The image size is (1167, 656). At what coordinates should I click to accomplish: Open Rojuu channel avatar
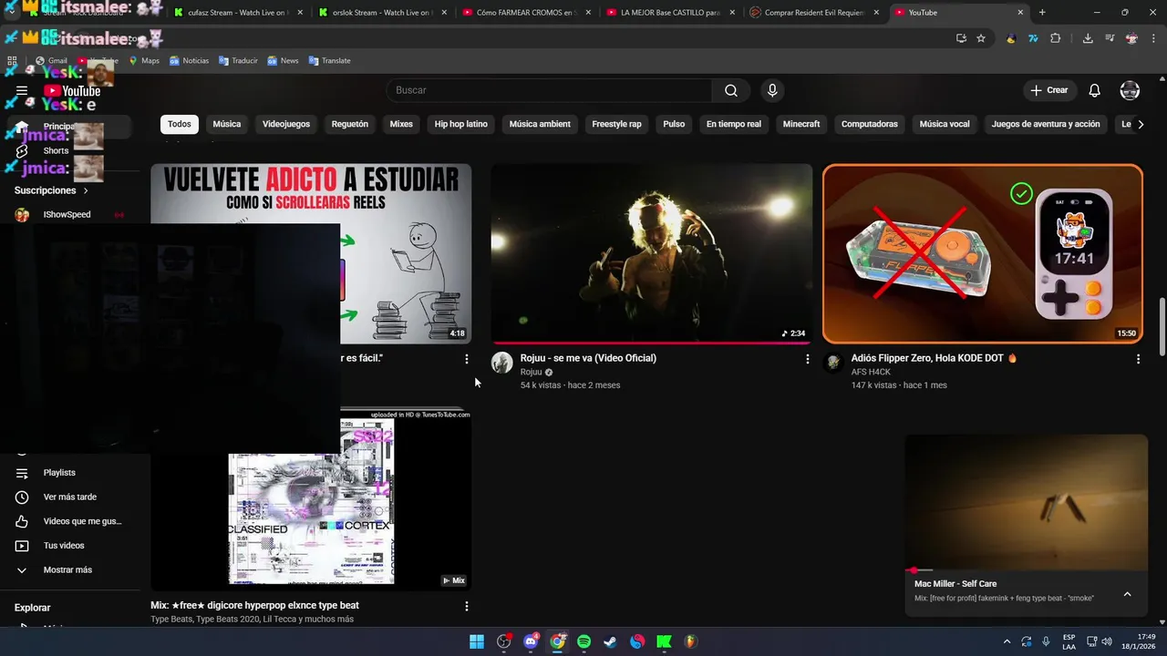pyautogui.click(x=502, y=363)
